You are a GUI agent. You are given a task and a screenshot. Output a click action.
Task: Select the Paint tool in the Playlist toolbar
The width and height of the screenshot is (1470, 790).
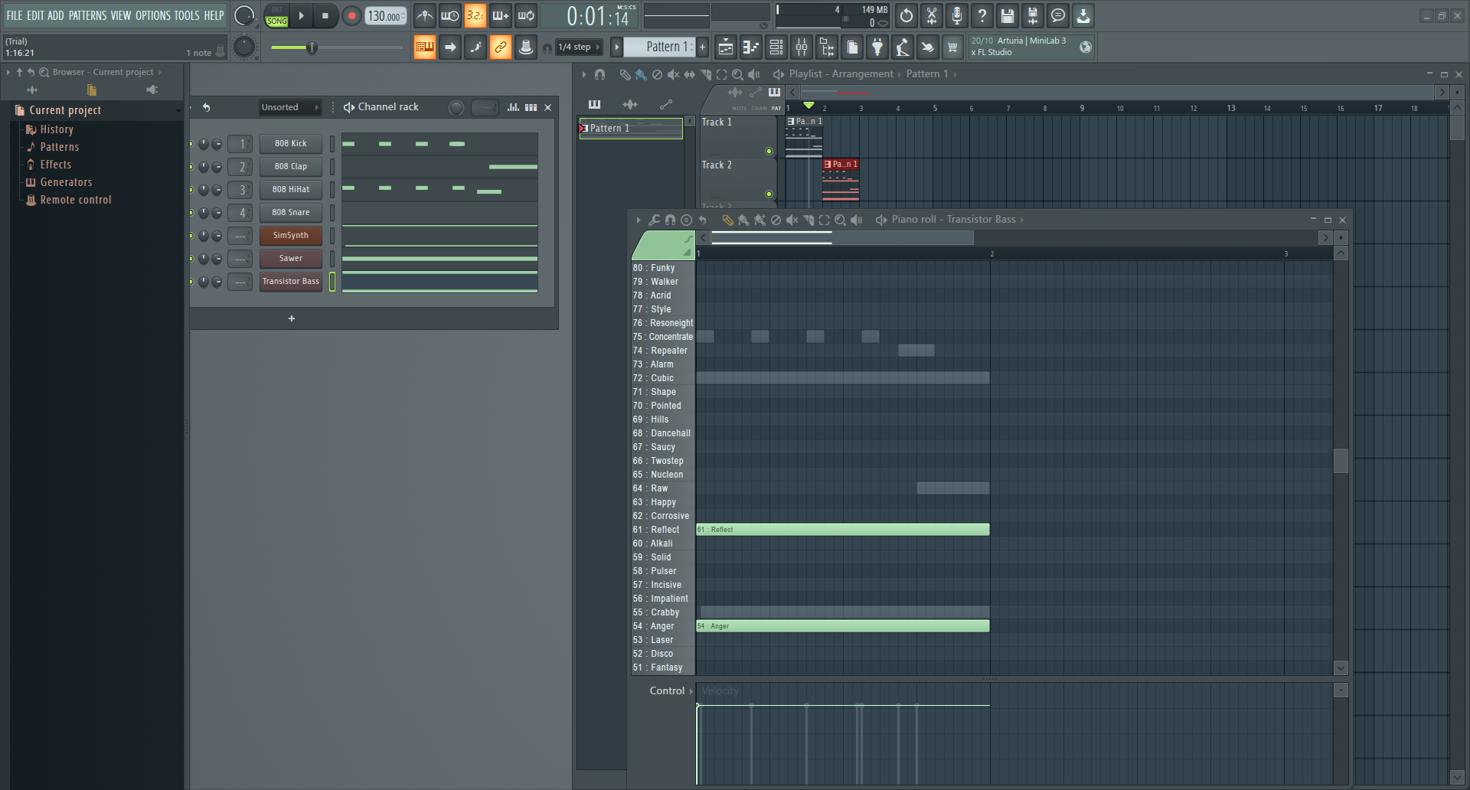click(x=641, y=74)
